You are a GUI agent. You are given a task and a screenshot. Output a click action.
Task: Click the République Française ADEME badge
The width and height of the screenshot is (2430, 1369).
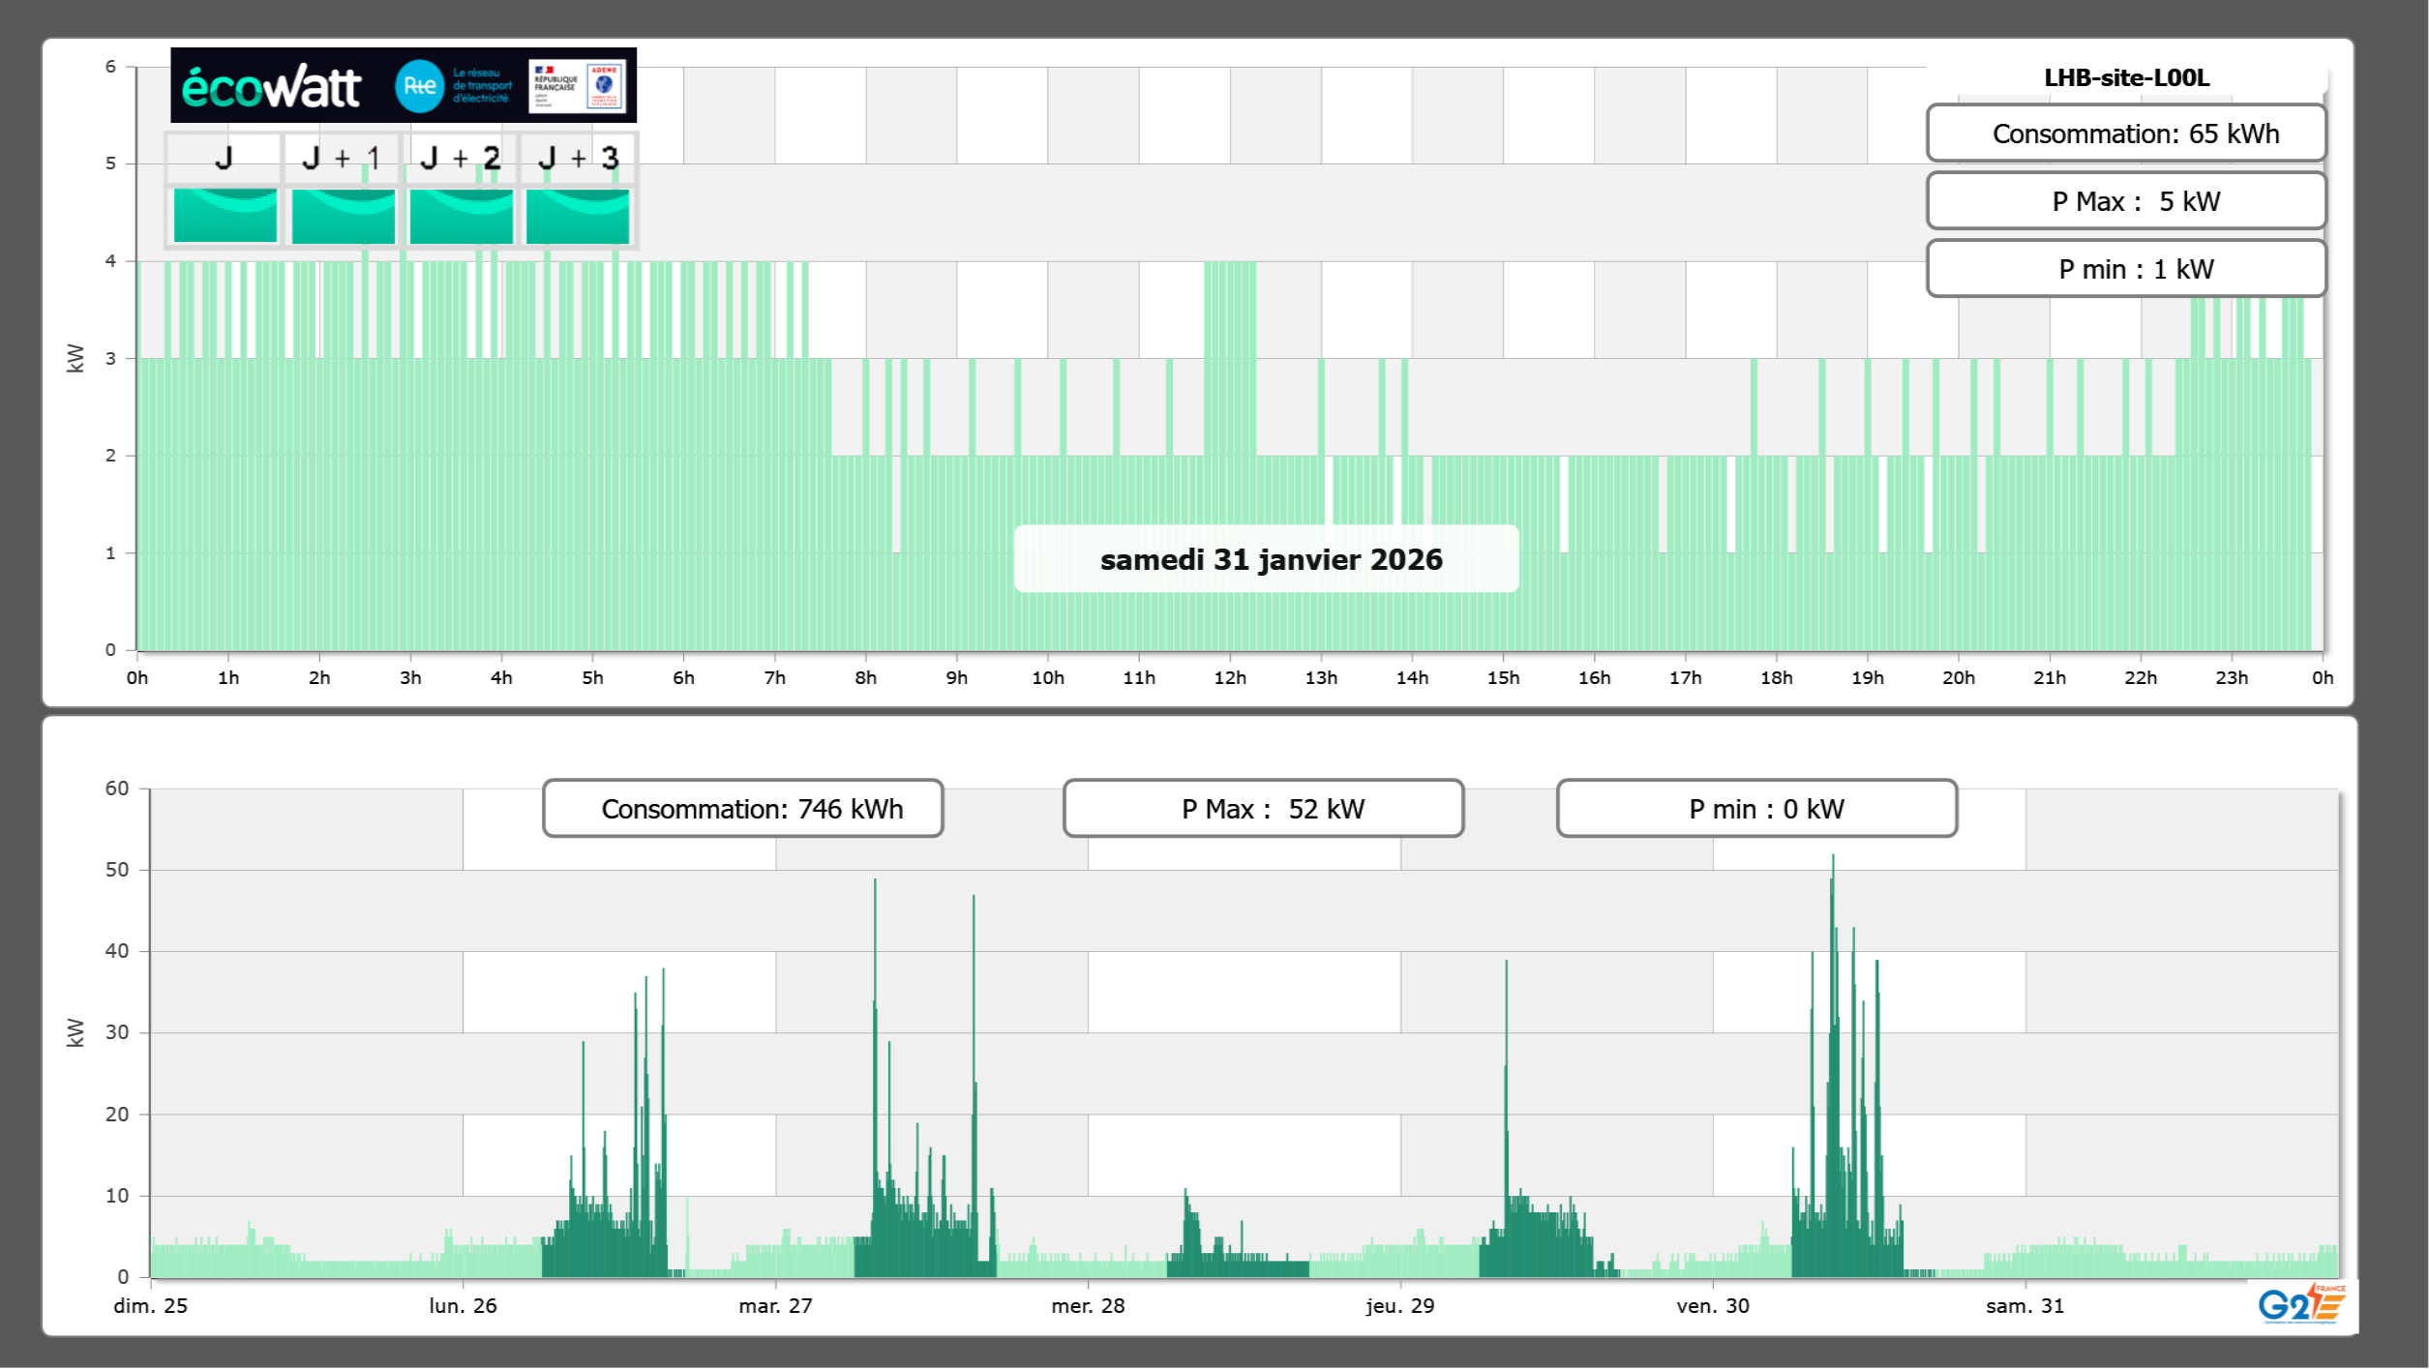[x=577, y=85]
